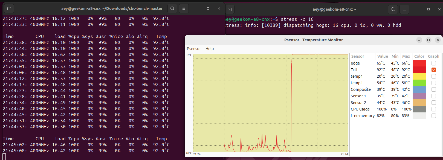Enable graph for free memory
This screenshot has height=160, width=443.
pyautogui.click(x=434, y=116)
